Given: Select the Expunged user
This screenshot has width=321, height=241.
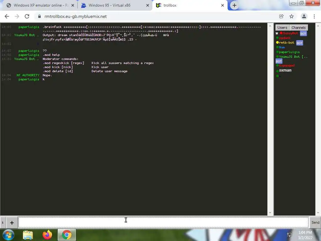Looking at the screenshot, I should click(287, 66).
